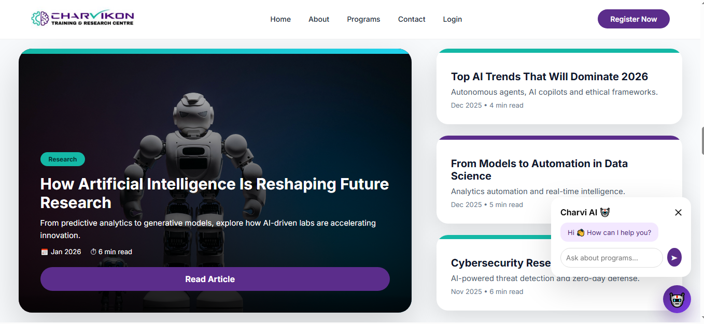Click the robot emoji beside Charvi AI
This screenshot has width=704, height=324.
(605, 213)
